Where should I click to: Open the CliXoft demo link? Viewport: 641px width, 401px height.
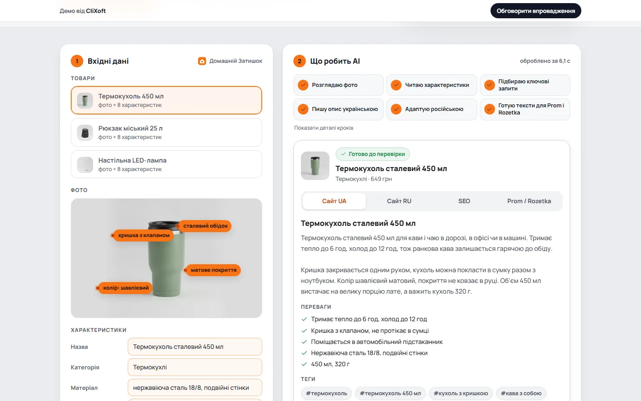pos(83,11)
